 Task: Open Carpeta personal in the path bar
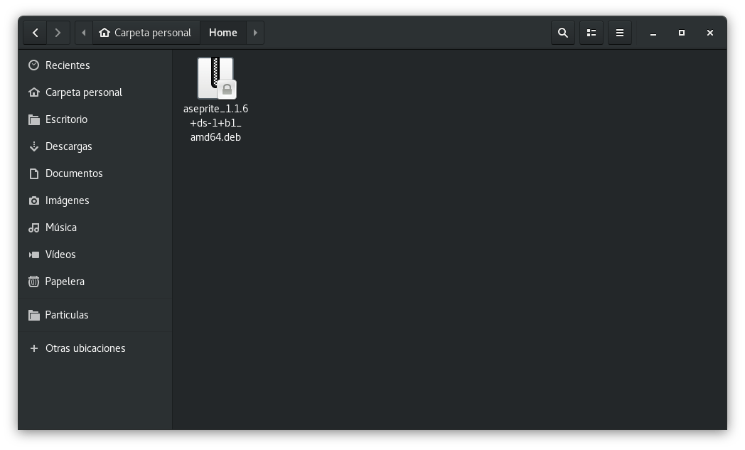(x=146, y=33)
